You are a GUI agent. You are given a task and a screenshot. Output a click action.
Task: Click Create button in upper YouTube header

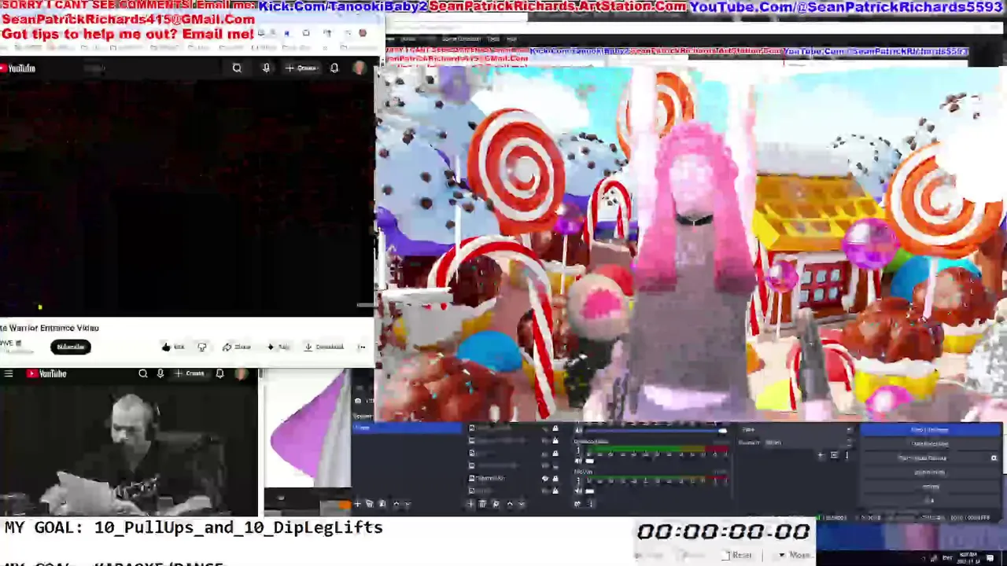[301, 68]
